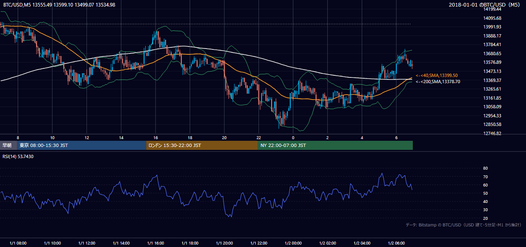Click hour label 16 under the price chart
526x247 pixels.
click(156, 137)
